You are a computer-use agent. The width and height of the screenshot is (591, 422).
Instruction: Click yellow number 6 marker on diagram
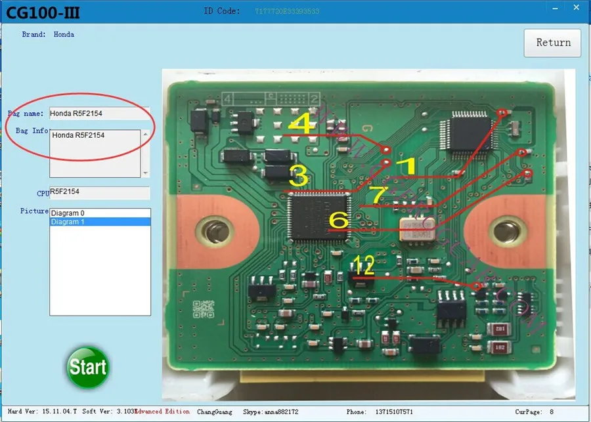coord(338,220)
